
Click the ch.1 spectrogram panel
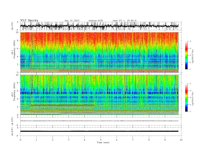pyautogui.click(x=99, y=52)
